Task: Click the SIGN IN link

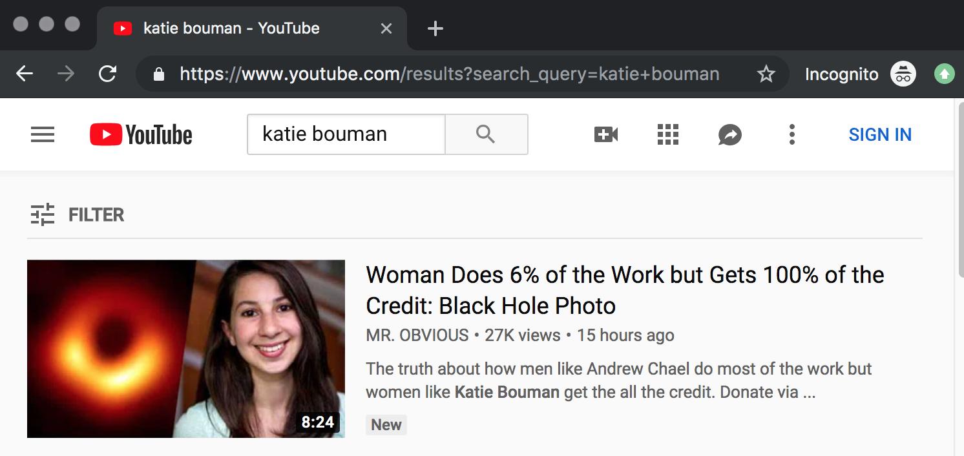Action: pyautogui.click(x=880, y=134)
